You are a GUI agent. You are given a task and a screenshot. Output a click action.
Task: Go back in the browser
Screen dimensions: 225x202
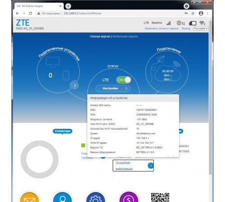(x=18, y=13)
